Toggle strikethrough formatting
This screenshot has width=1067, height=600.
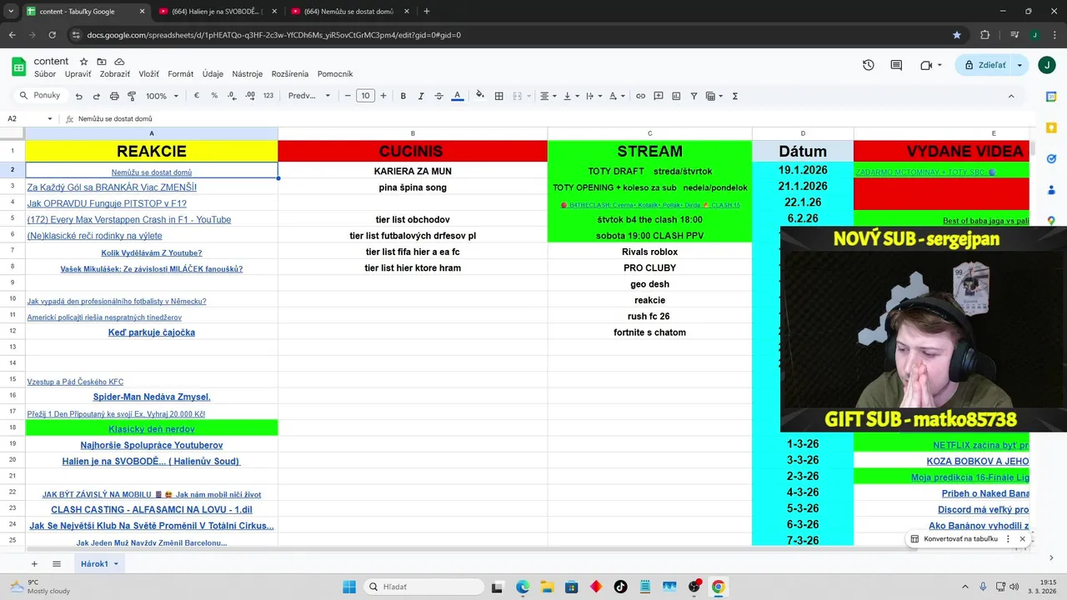[x=439, y=96]
